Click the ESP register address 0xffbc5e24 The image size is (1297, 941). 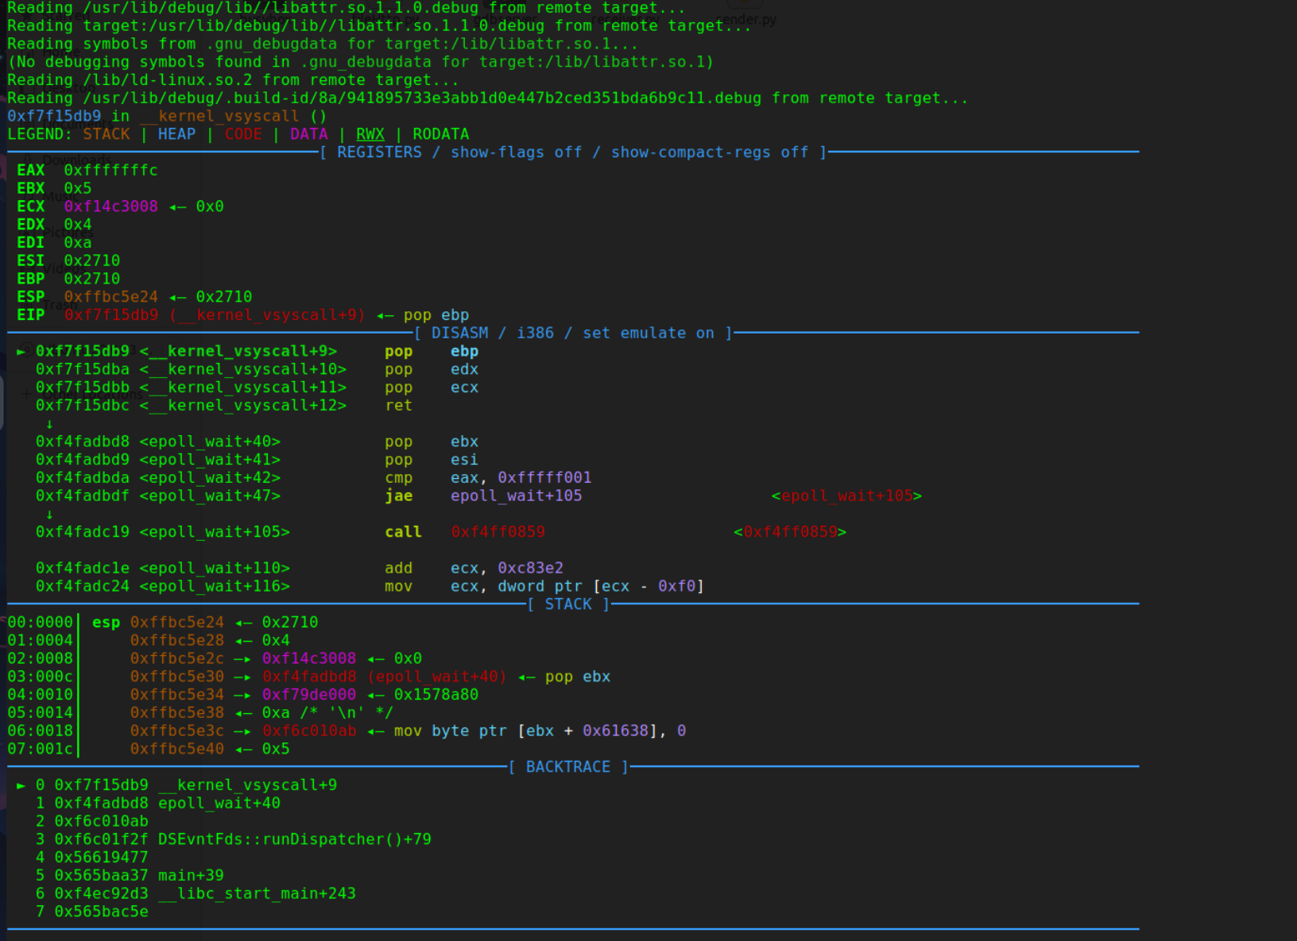click(x=110, y=297)
